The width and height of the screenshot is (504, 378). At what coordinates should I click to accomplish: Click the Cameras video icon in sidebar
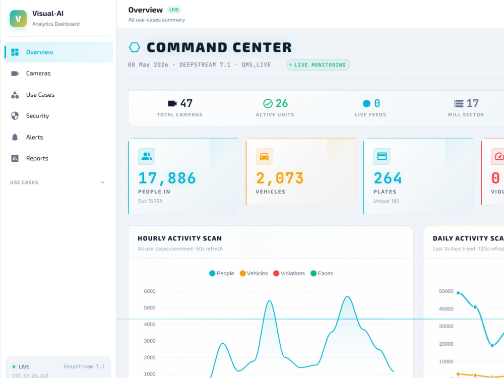(x=15, y=73)
